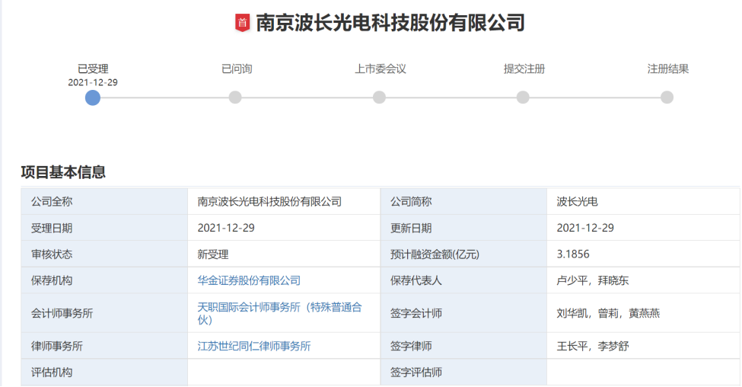Click the 南京波长光电科技股份有限公司 value in table

pos(269,202)
